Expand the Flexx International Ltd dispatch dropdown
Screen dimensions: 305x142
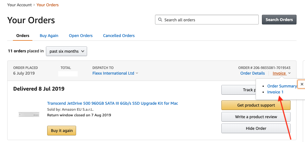pos(115,73)
